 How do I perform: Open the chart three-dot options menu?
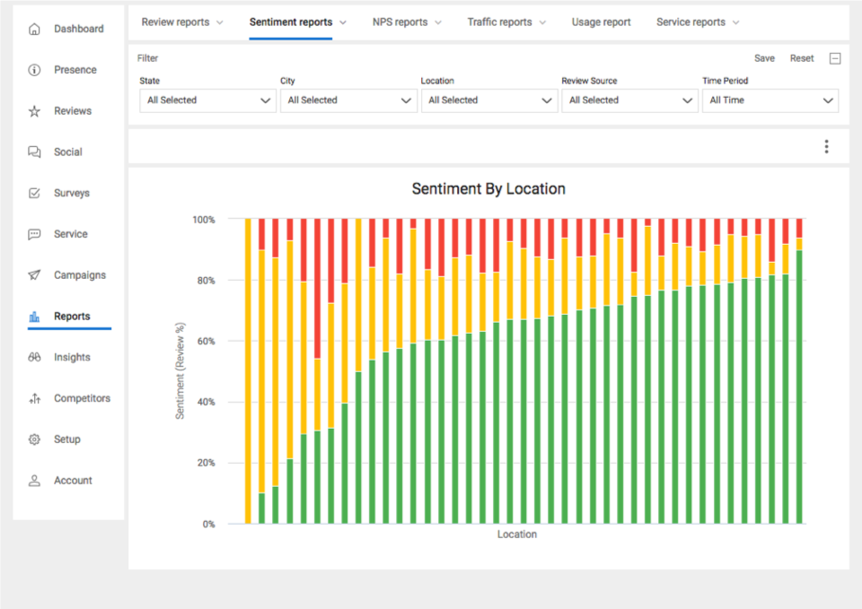click(826, 147)
